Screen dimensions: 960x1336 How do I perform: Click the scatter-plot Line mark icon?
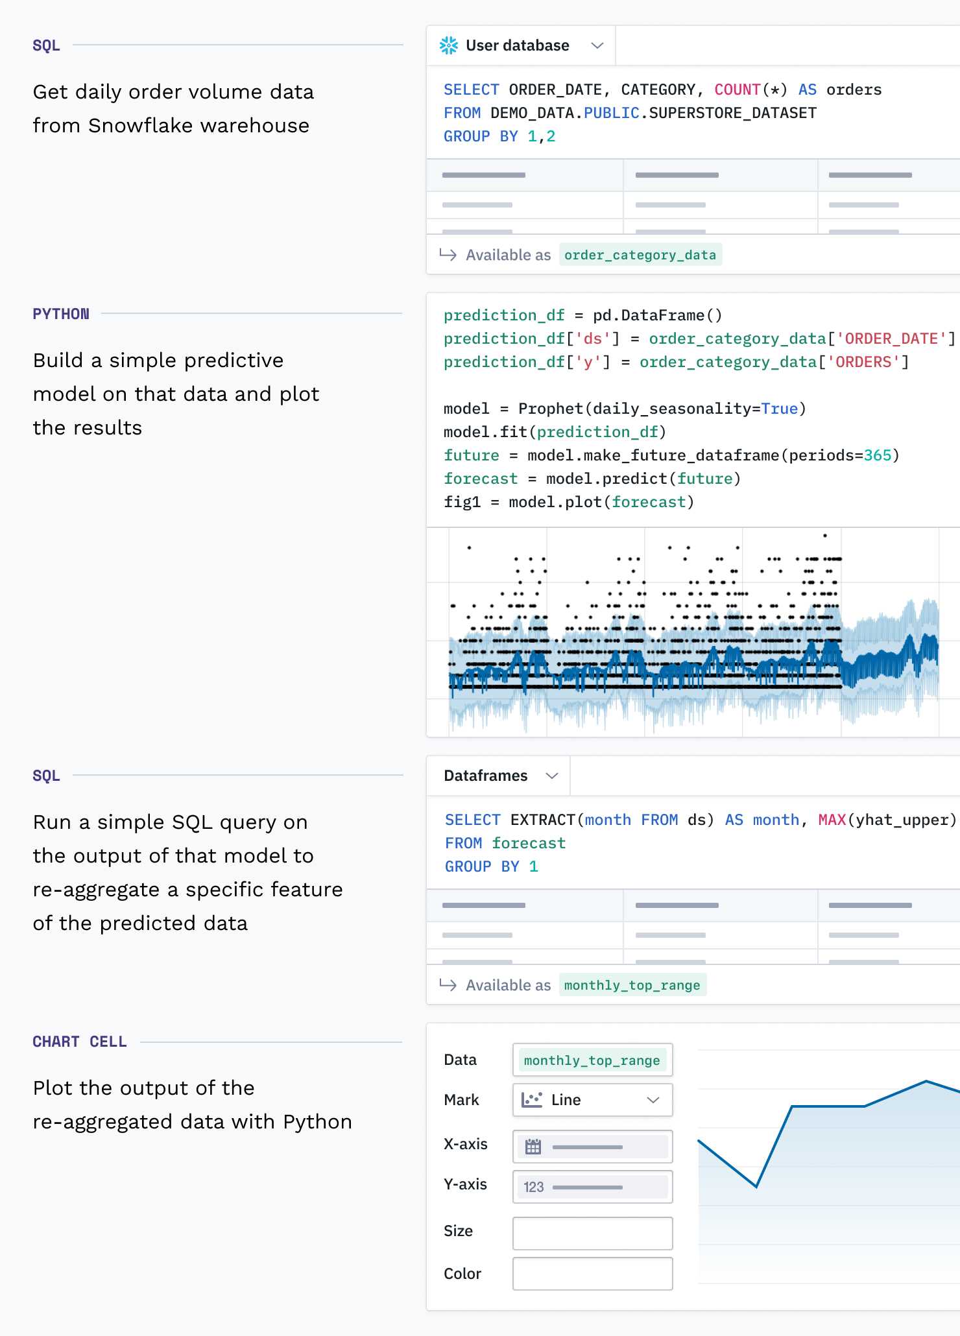(533, 1100)
